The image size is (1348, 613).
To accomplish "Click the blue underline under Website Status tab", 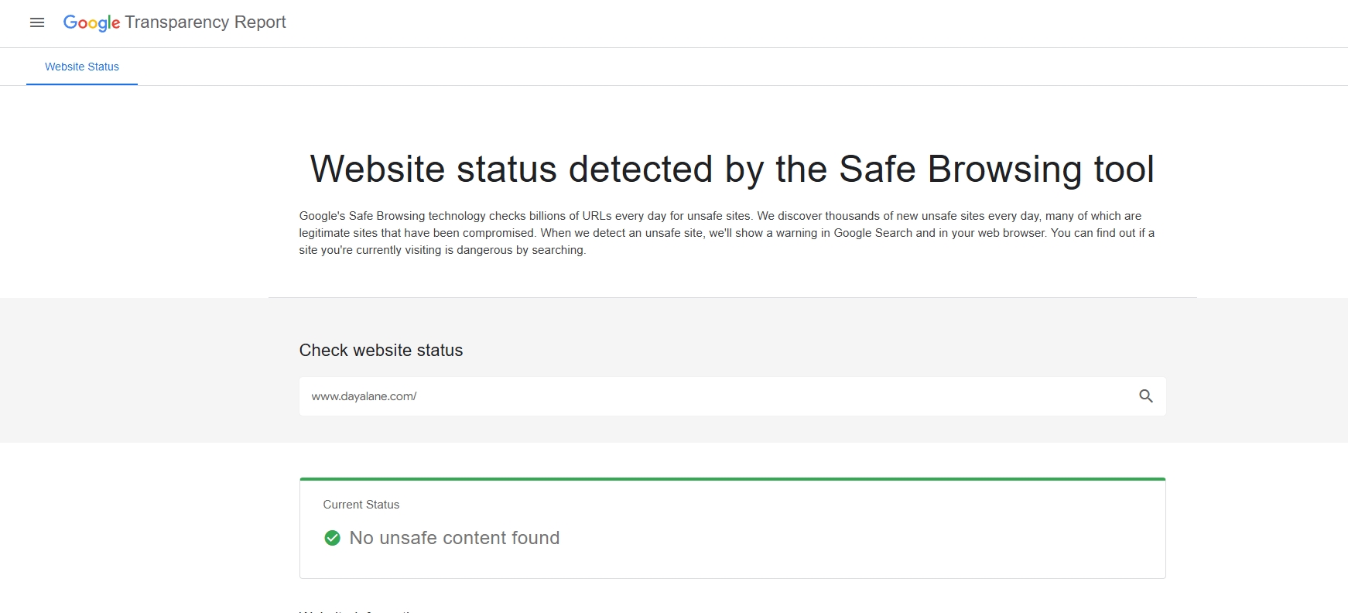I will pos(82,84).
